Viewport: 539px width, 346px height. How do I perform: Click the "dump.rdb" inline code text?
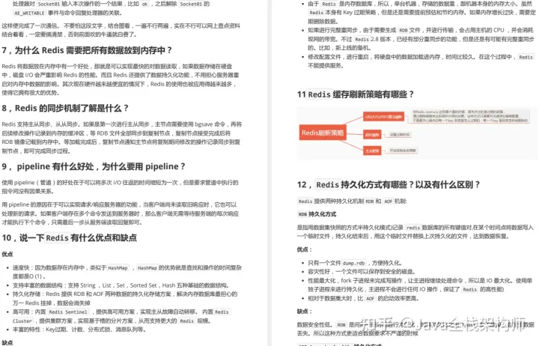point(353,263)
